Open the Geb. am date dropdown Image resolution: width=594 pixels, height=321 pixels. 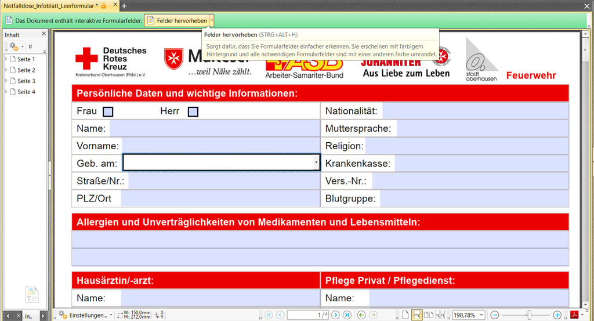[316, 163]
